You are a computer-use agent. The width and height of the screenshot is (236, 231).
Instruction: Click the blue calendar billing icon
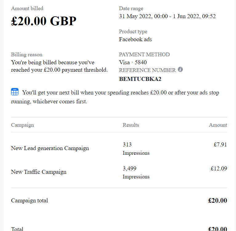[x=15, y=92]
